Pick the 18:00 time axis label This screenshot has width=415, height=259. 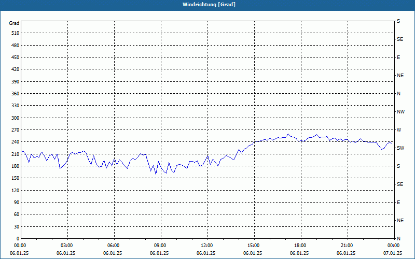click(299, 246)
